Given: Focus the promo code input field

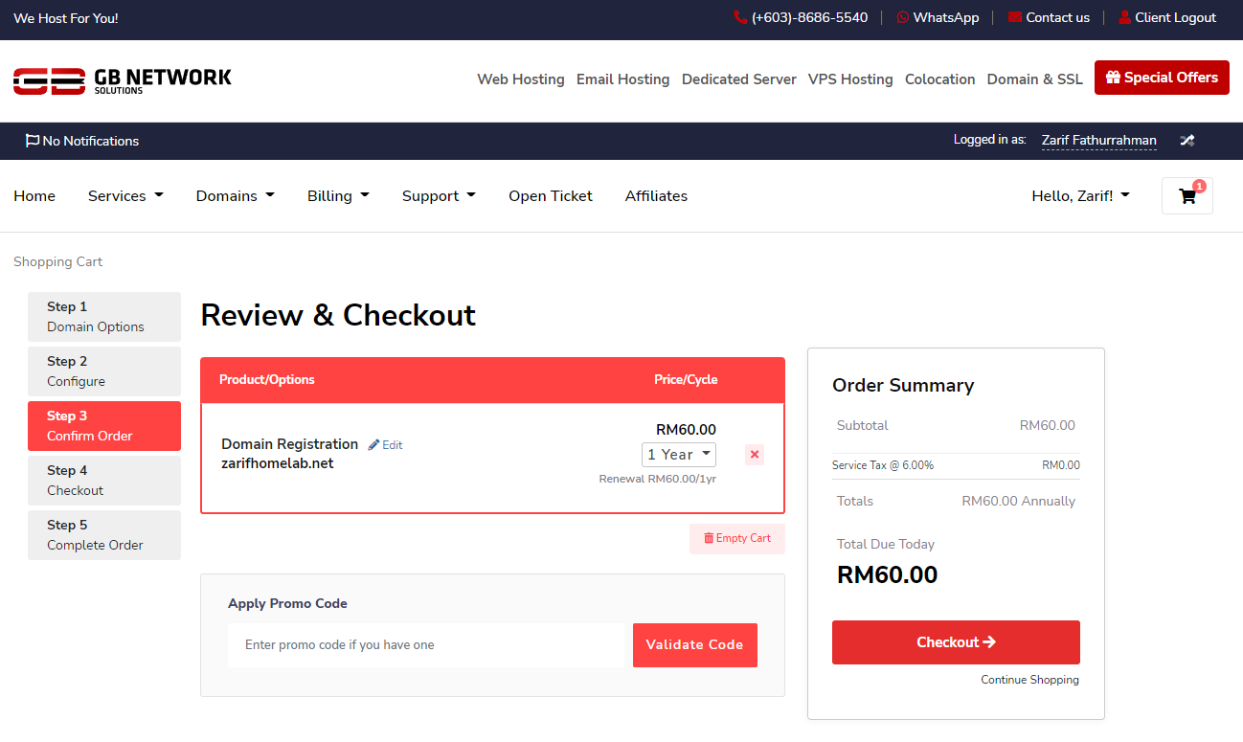Looking at the screenshot, I should click(x=425, y=645).
